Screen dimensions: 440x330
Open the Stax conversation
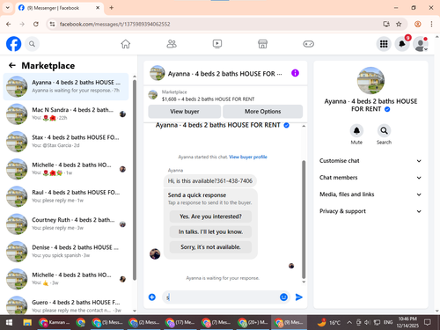coord(66,142)
